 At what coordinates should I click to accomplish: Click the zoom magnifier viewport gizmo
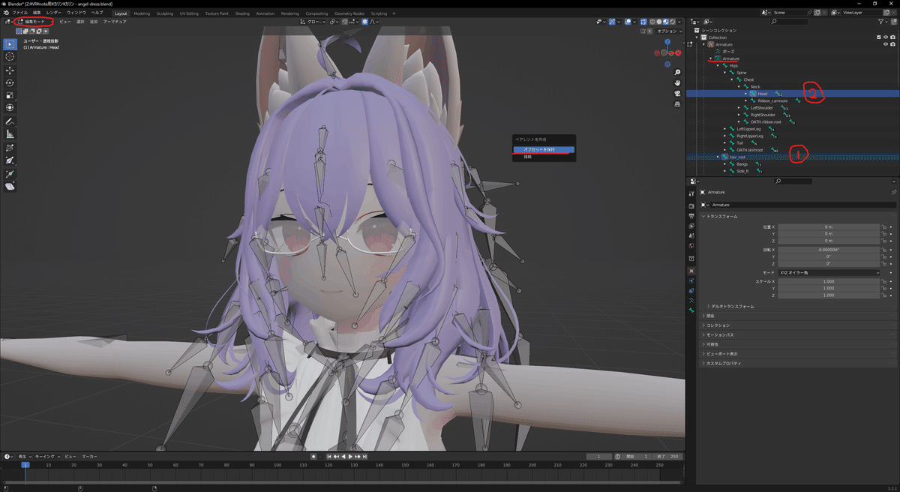tap(677, 70)
